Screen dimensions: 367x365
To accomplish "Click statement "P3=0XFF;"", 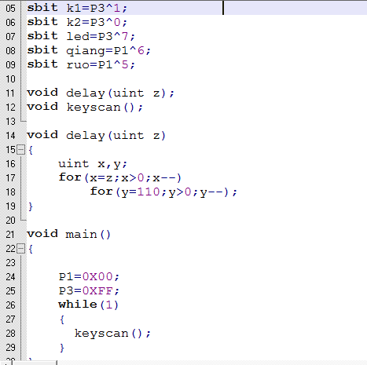I will tap(89, 291).
